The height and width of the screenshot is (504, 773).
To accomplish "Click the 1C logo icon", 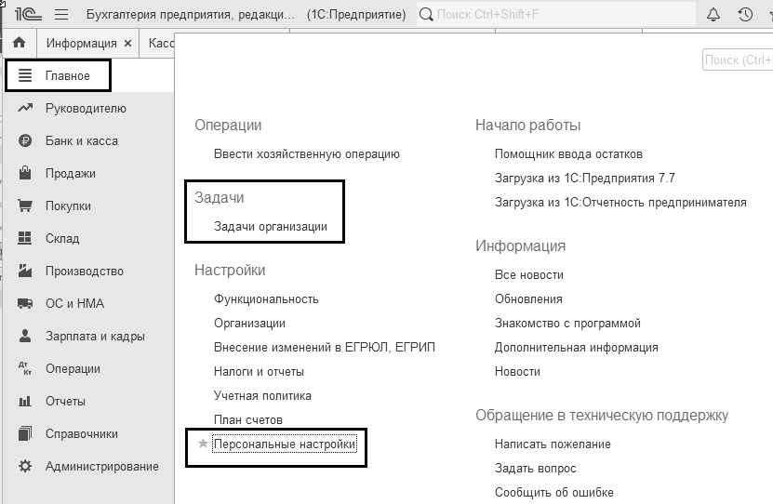I will click(28, 14).
